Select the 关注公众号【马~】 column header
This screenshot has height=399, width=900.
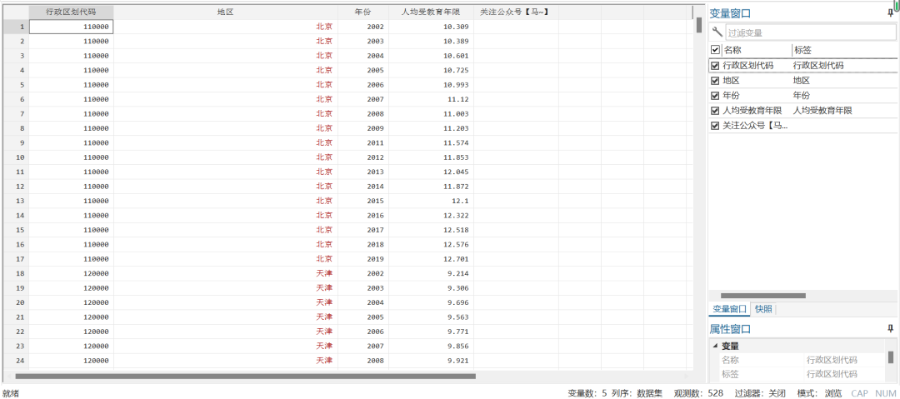pos(516,12)
